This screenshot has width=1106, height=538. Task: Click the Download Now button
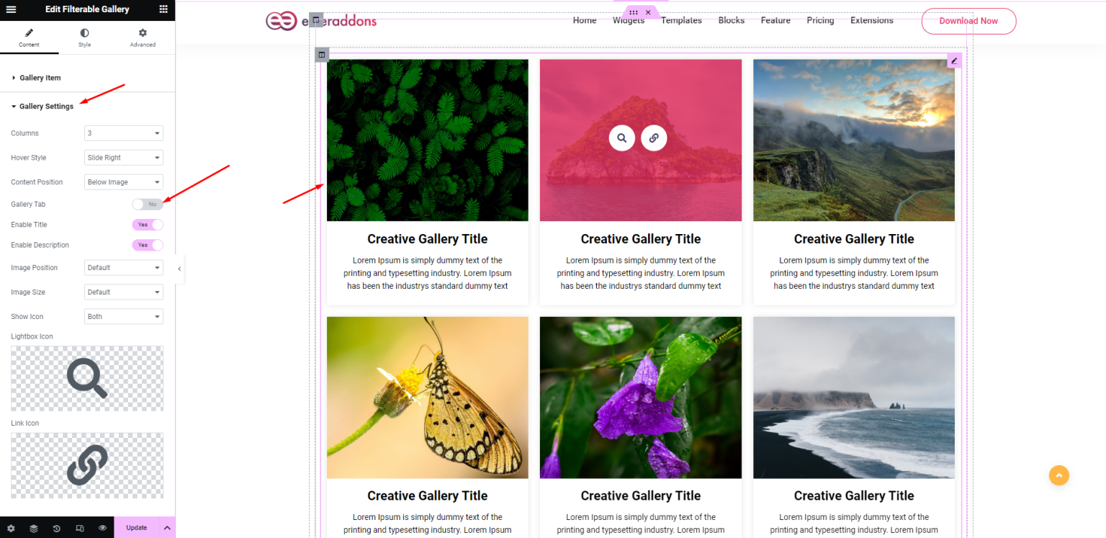968,21
